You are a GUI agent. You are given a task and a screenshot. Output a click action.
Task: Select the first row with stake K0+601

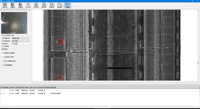100,90
